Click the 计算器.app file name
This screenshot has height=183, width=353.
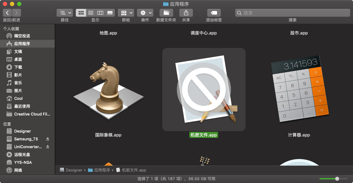pyautogui.click(x=299, y=135)
